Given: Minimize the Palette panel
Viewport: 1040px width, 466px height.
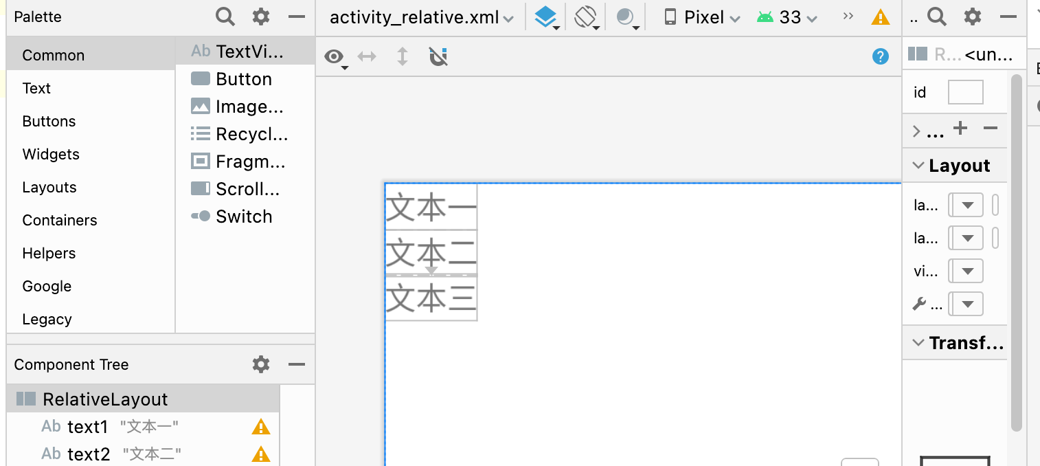Looking at the screenshot, I should (297, 16).
